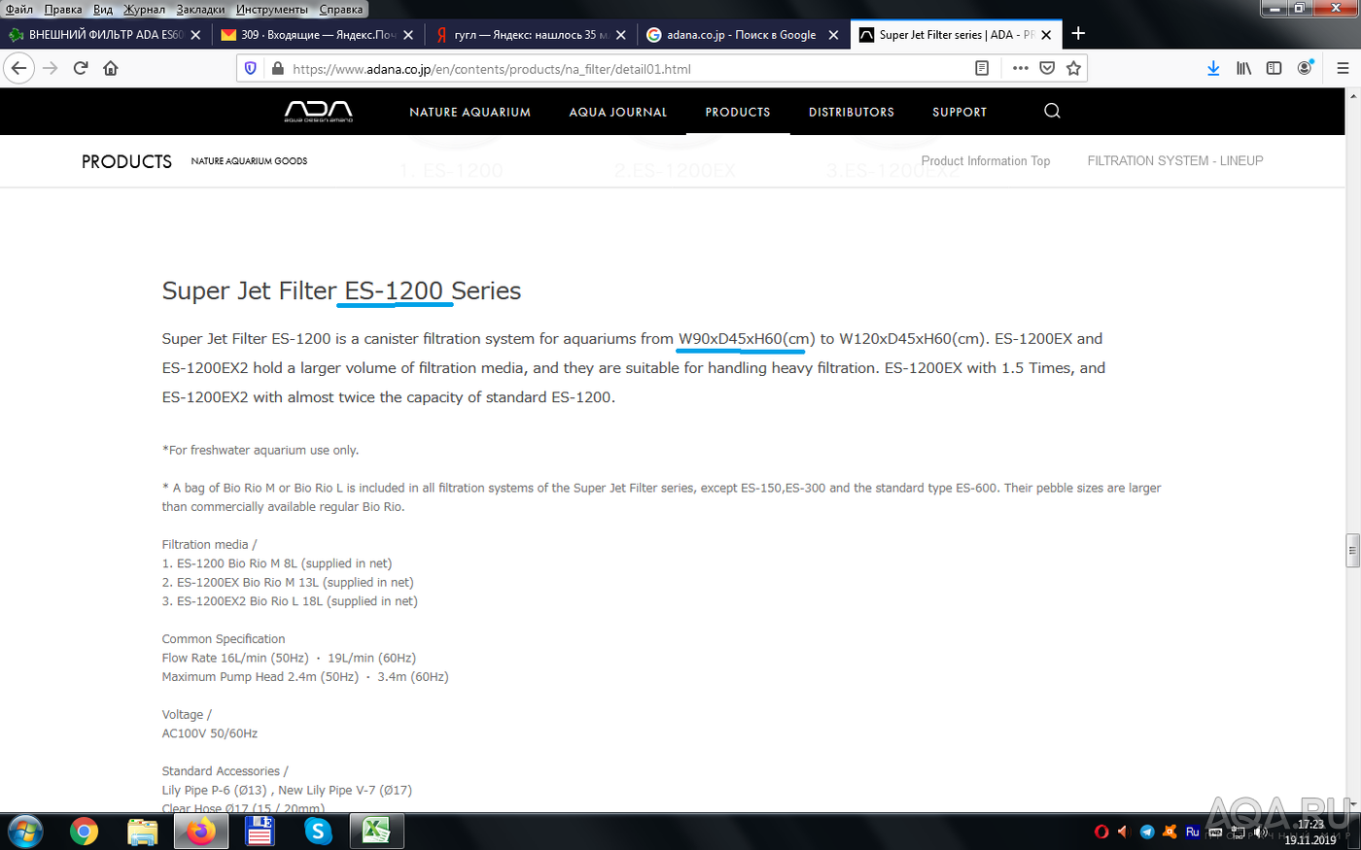Bookmark this page with the star
Viewport: 1361px width, 850px height.
pos(1073,68)
